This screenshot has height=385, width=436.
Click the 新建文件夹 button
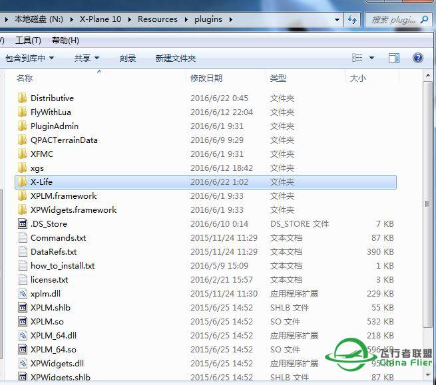pyautogui.click(x=176, y=58)
